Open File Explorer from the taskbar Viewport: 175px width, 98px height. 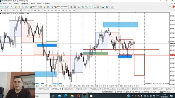[x=72, y=96]
